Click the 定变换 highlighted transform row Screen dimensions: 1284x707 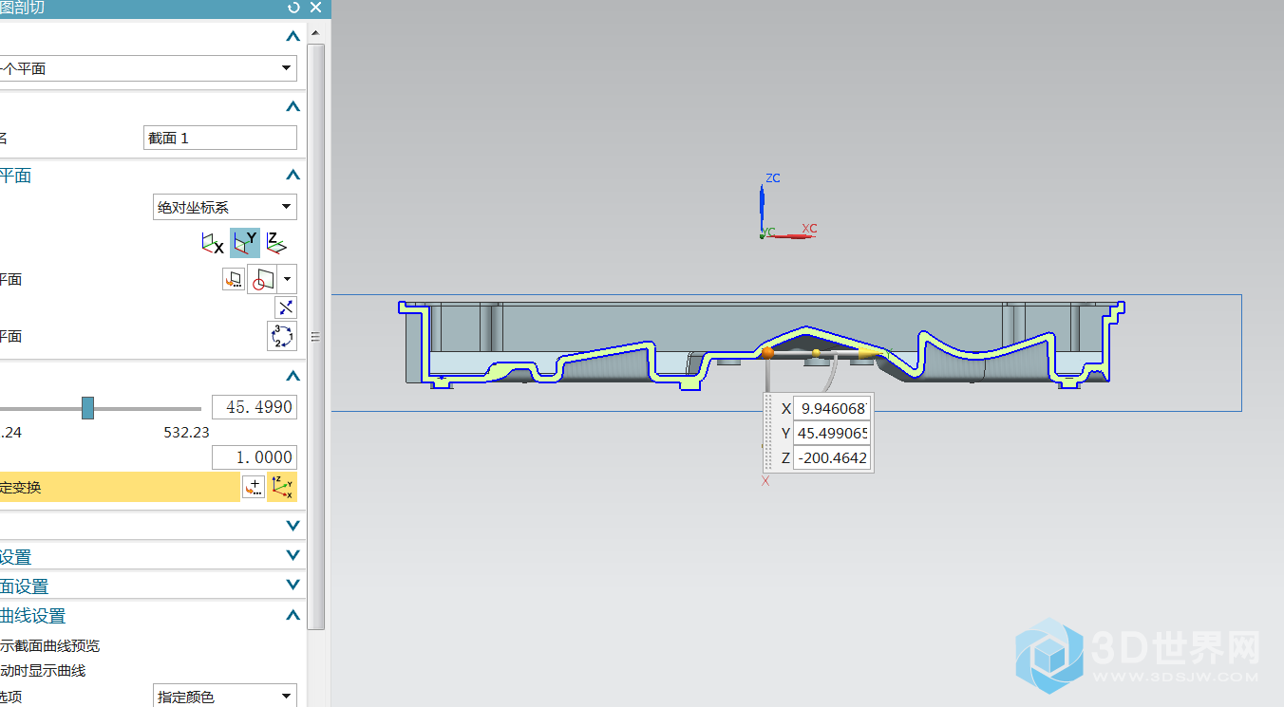[x=120, y=487]
